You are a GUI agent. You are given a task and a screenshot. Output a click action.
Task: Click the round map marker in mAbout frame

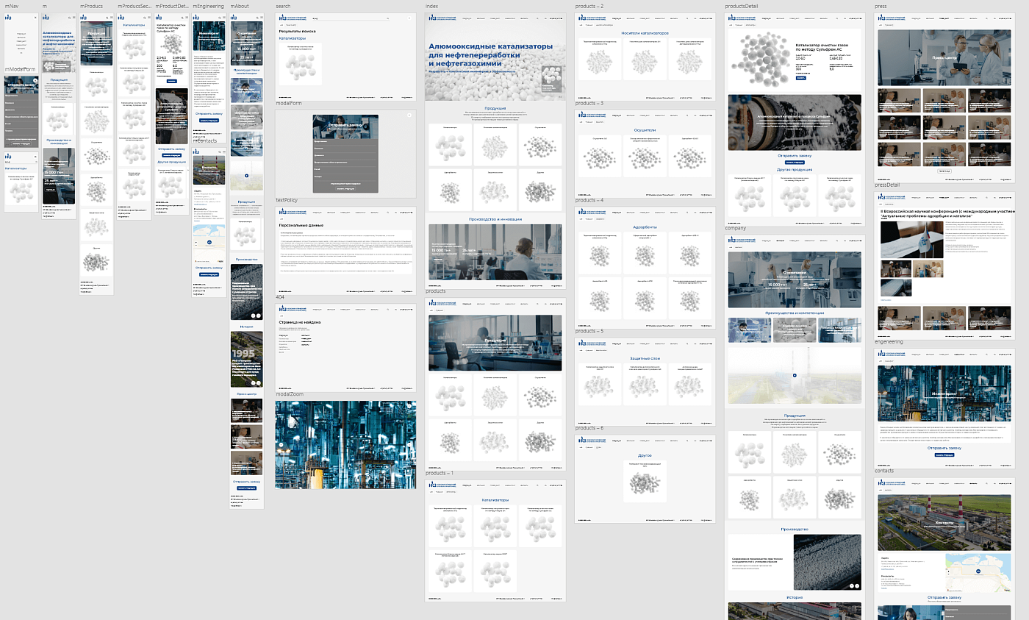pyautogui.click(x=246, y=176)
